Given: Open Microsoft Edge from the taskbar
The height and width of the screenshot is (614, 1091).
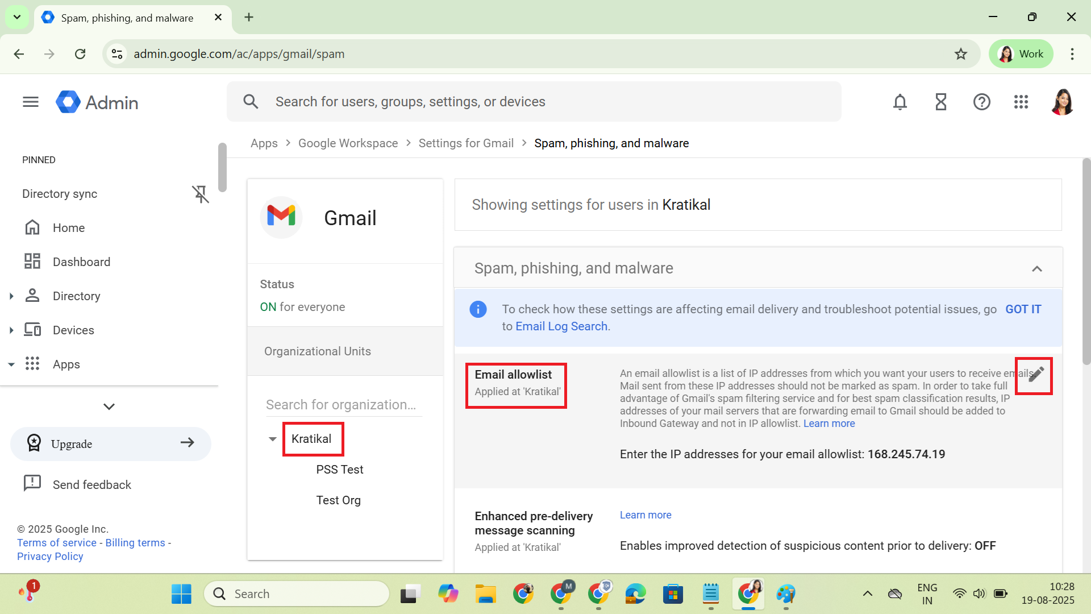Looking at the screenshot, I should pyautogui.click(x=635, y=594).
